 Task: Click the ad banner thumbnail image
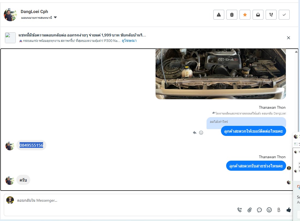click(10, 38)
